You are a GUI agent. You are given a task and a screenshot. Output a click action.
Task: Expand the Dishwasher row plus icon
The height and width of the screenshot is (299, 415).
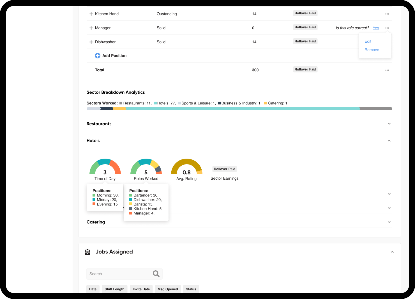(91, 42)
